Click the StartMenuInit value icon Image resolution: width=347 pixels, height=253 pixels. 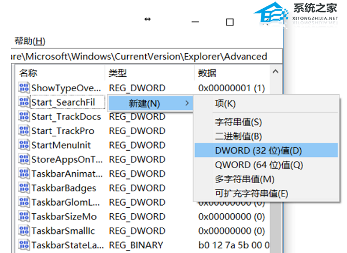[x=24, y=145]
